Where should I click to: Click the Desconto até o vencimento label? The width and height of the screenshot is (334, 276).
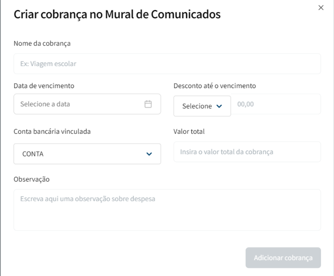pos(214,86)
